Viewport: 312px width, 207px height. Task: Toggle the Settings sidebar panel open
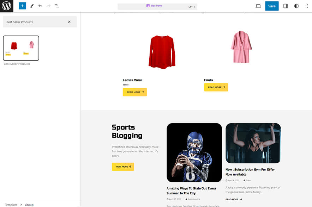tap(286, 6)
